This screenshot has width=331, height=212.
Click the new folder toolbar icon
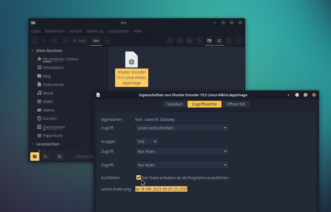[x=189, y=41]
